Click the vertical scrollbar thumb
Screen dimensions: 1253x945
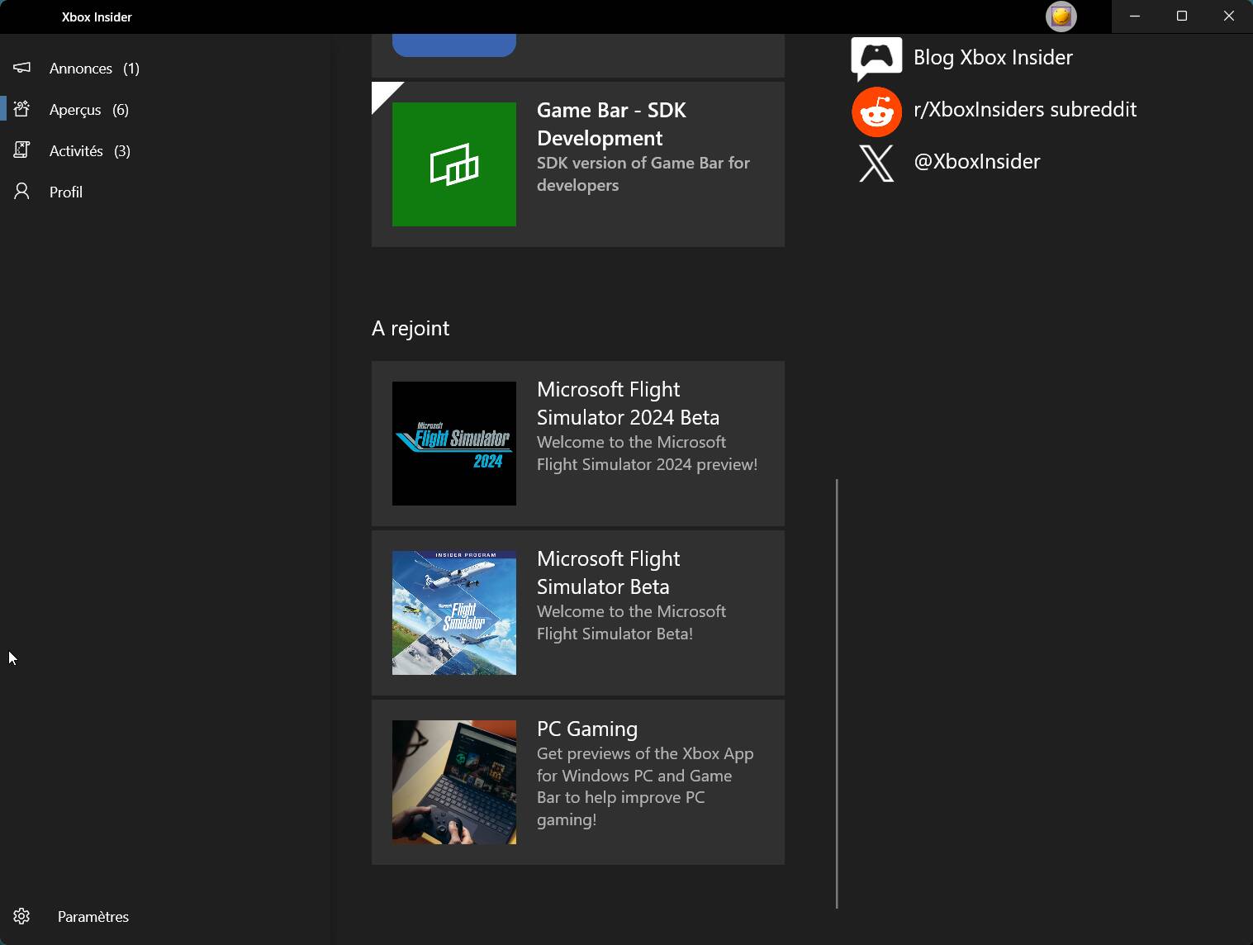click(x=837, y=694)
